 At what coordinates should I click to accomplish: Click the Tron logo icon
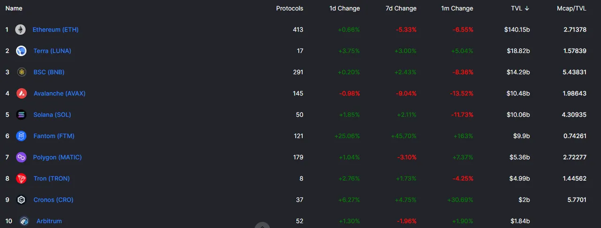[21, 179]
